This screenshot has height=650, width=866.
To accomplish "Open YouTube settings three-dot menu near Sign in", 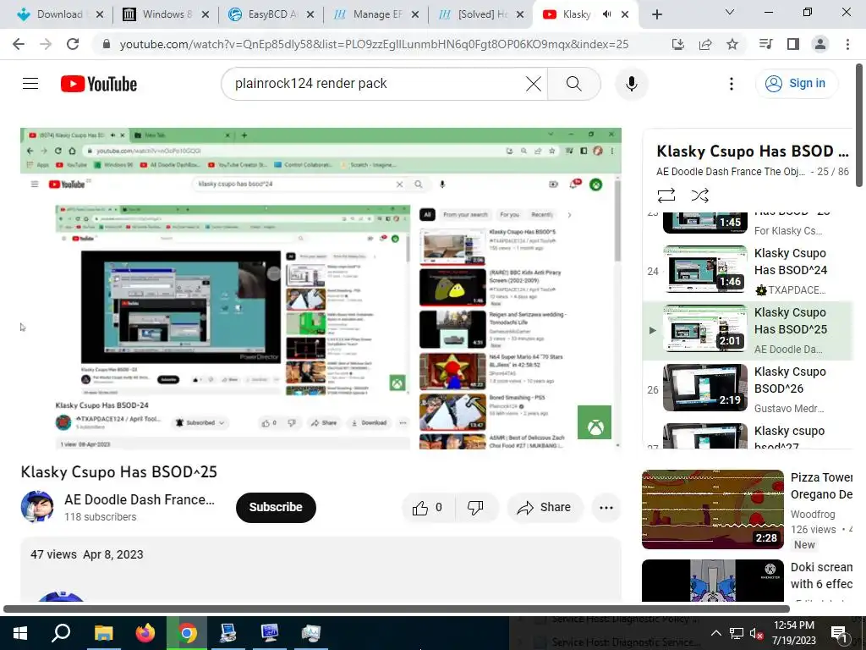I will 732,84.
